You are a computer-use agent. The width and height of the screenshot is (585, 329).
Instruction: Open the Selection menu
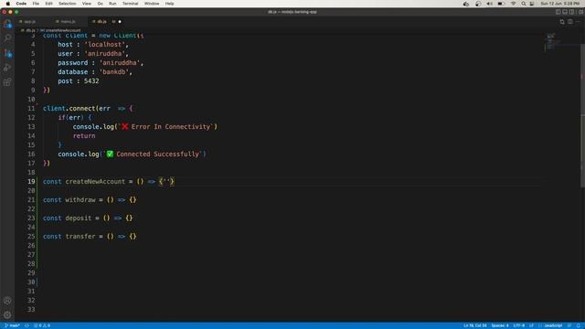(x=67, y=4)
